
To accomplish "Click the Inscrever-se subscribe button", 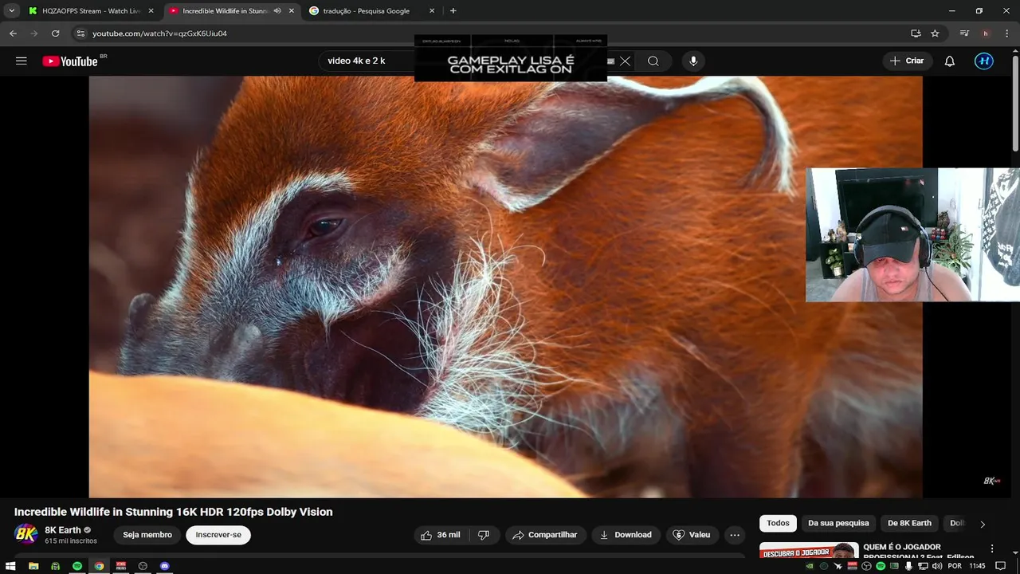I will tap(218, 535).
